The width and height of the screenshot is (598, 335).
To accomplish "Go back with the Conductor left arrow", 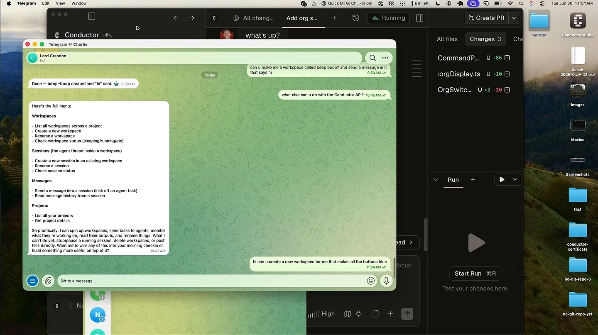I will coord(176,18).
